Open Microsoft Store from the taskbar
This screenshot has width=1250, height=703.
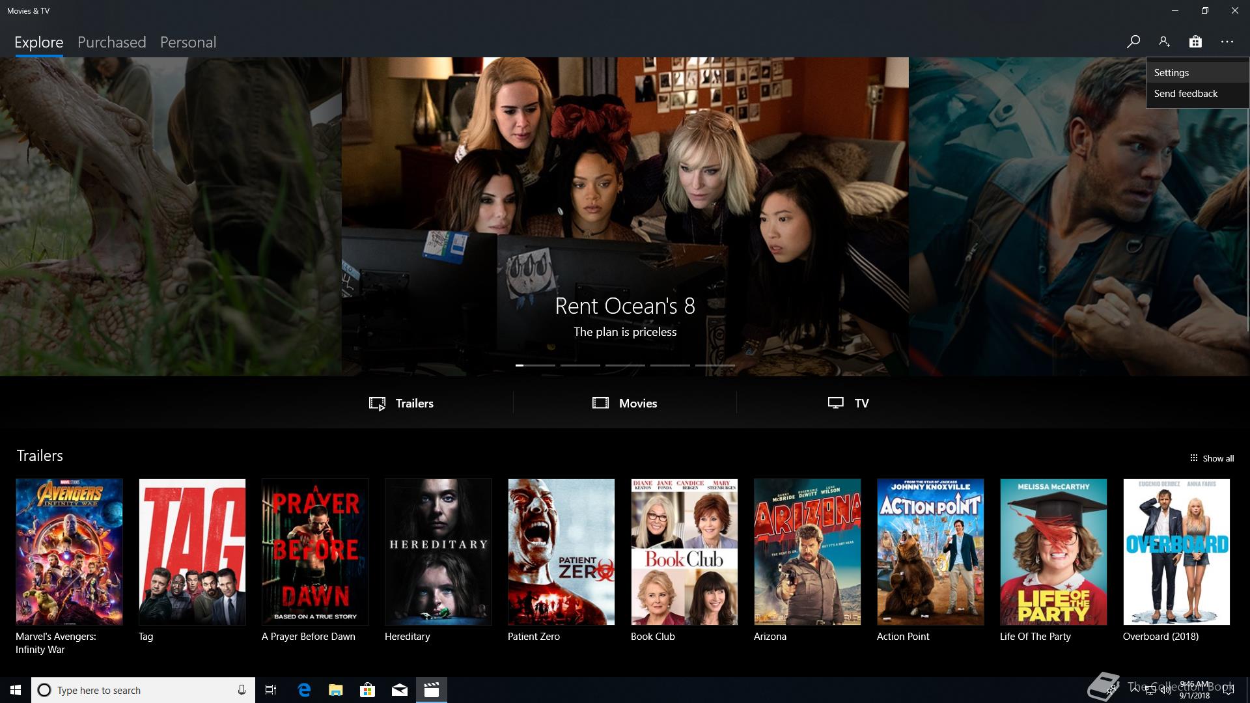click(x=368, y=690)
